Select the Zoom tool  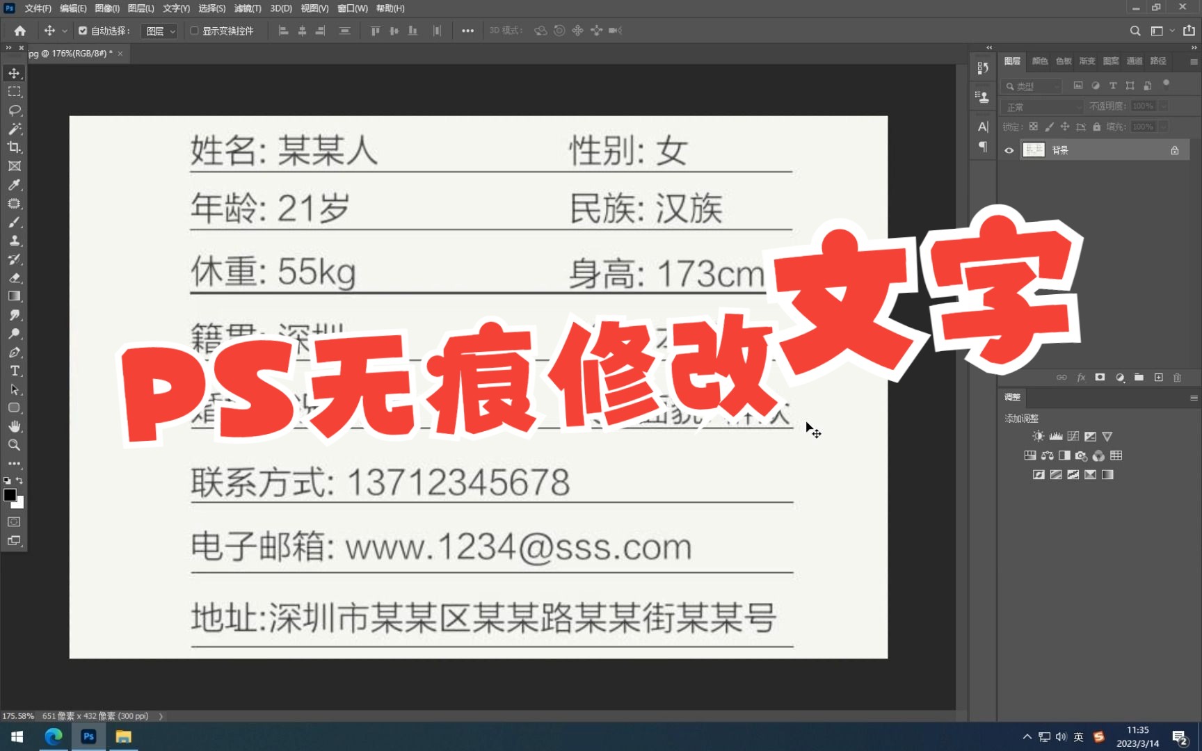point(14,445)
